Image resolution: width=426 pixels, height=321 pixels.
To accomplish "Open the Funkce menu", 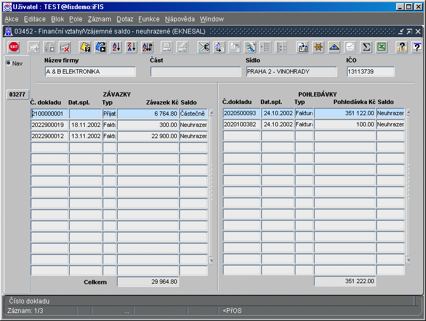I will 149,19.
